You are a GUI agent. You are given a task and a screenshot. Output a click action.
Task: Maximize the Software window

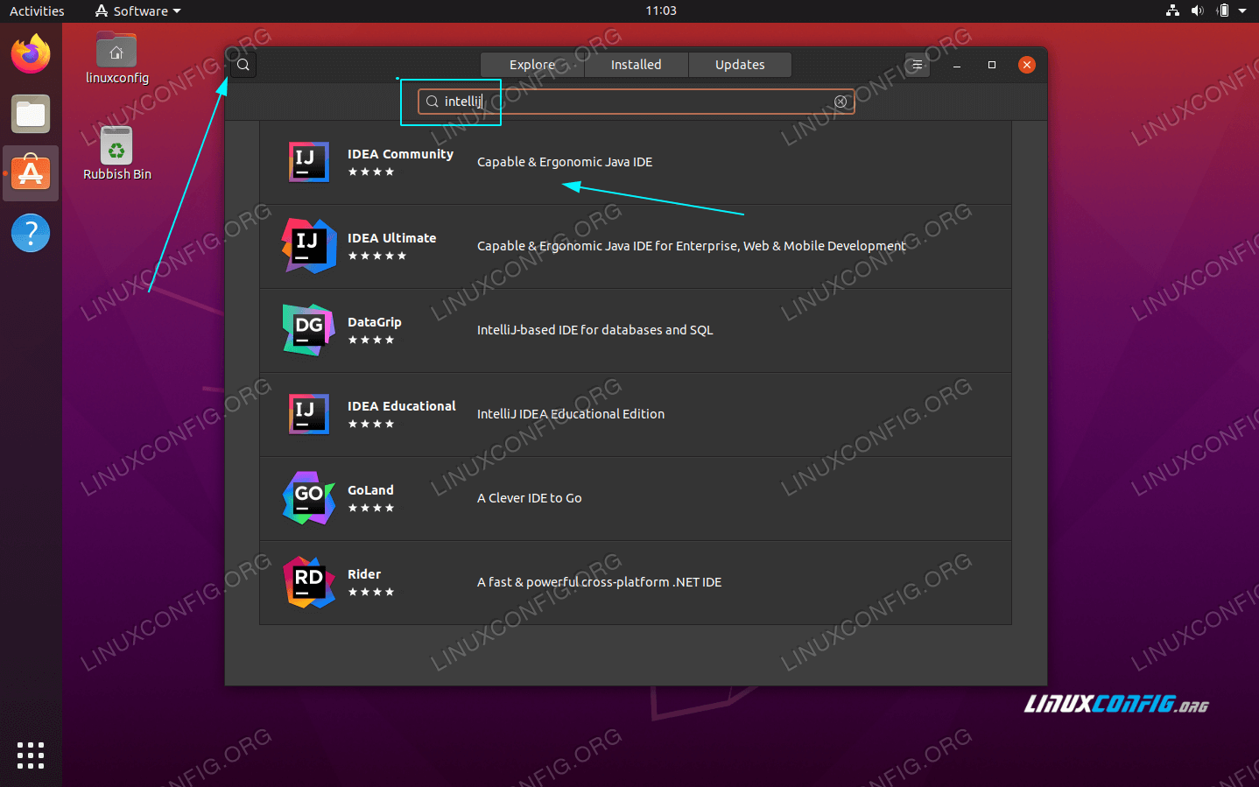coord(992,65)
